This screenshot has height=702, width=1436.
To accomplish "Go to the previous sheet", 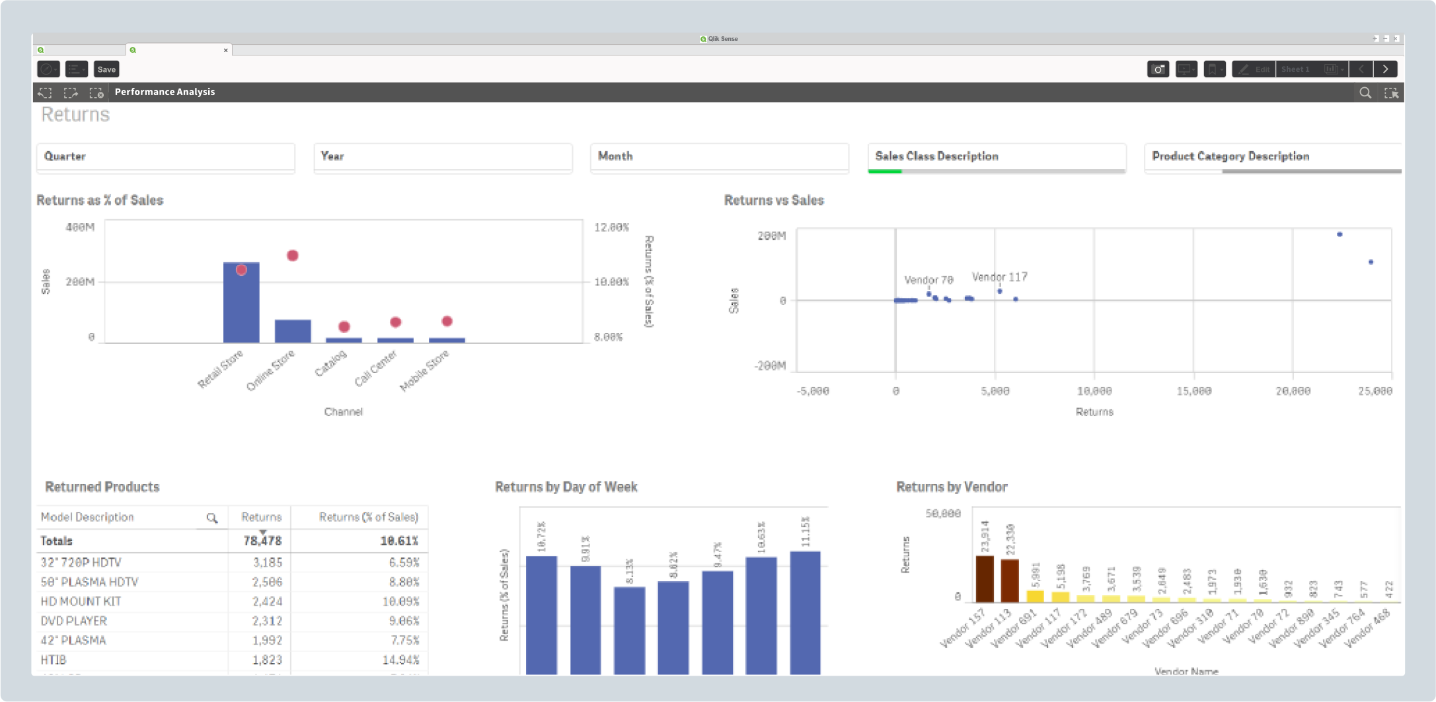I will click(1361, 69).
